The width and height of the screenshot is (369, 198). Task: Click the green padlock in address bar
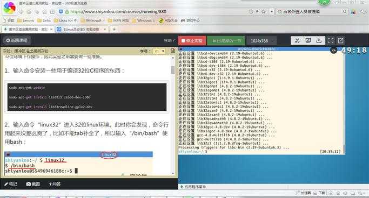click(67, 11)
